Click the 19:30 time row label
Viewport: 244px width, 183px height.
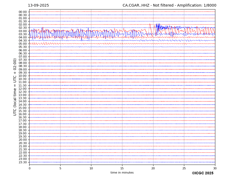click(23, 137)
